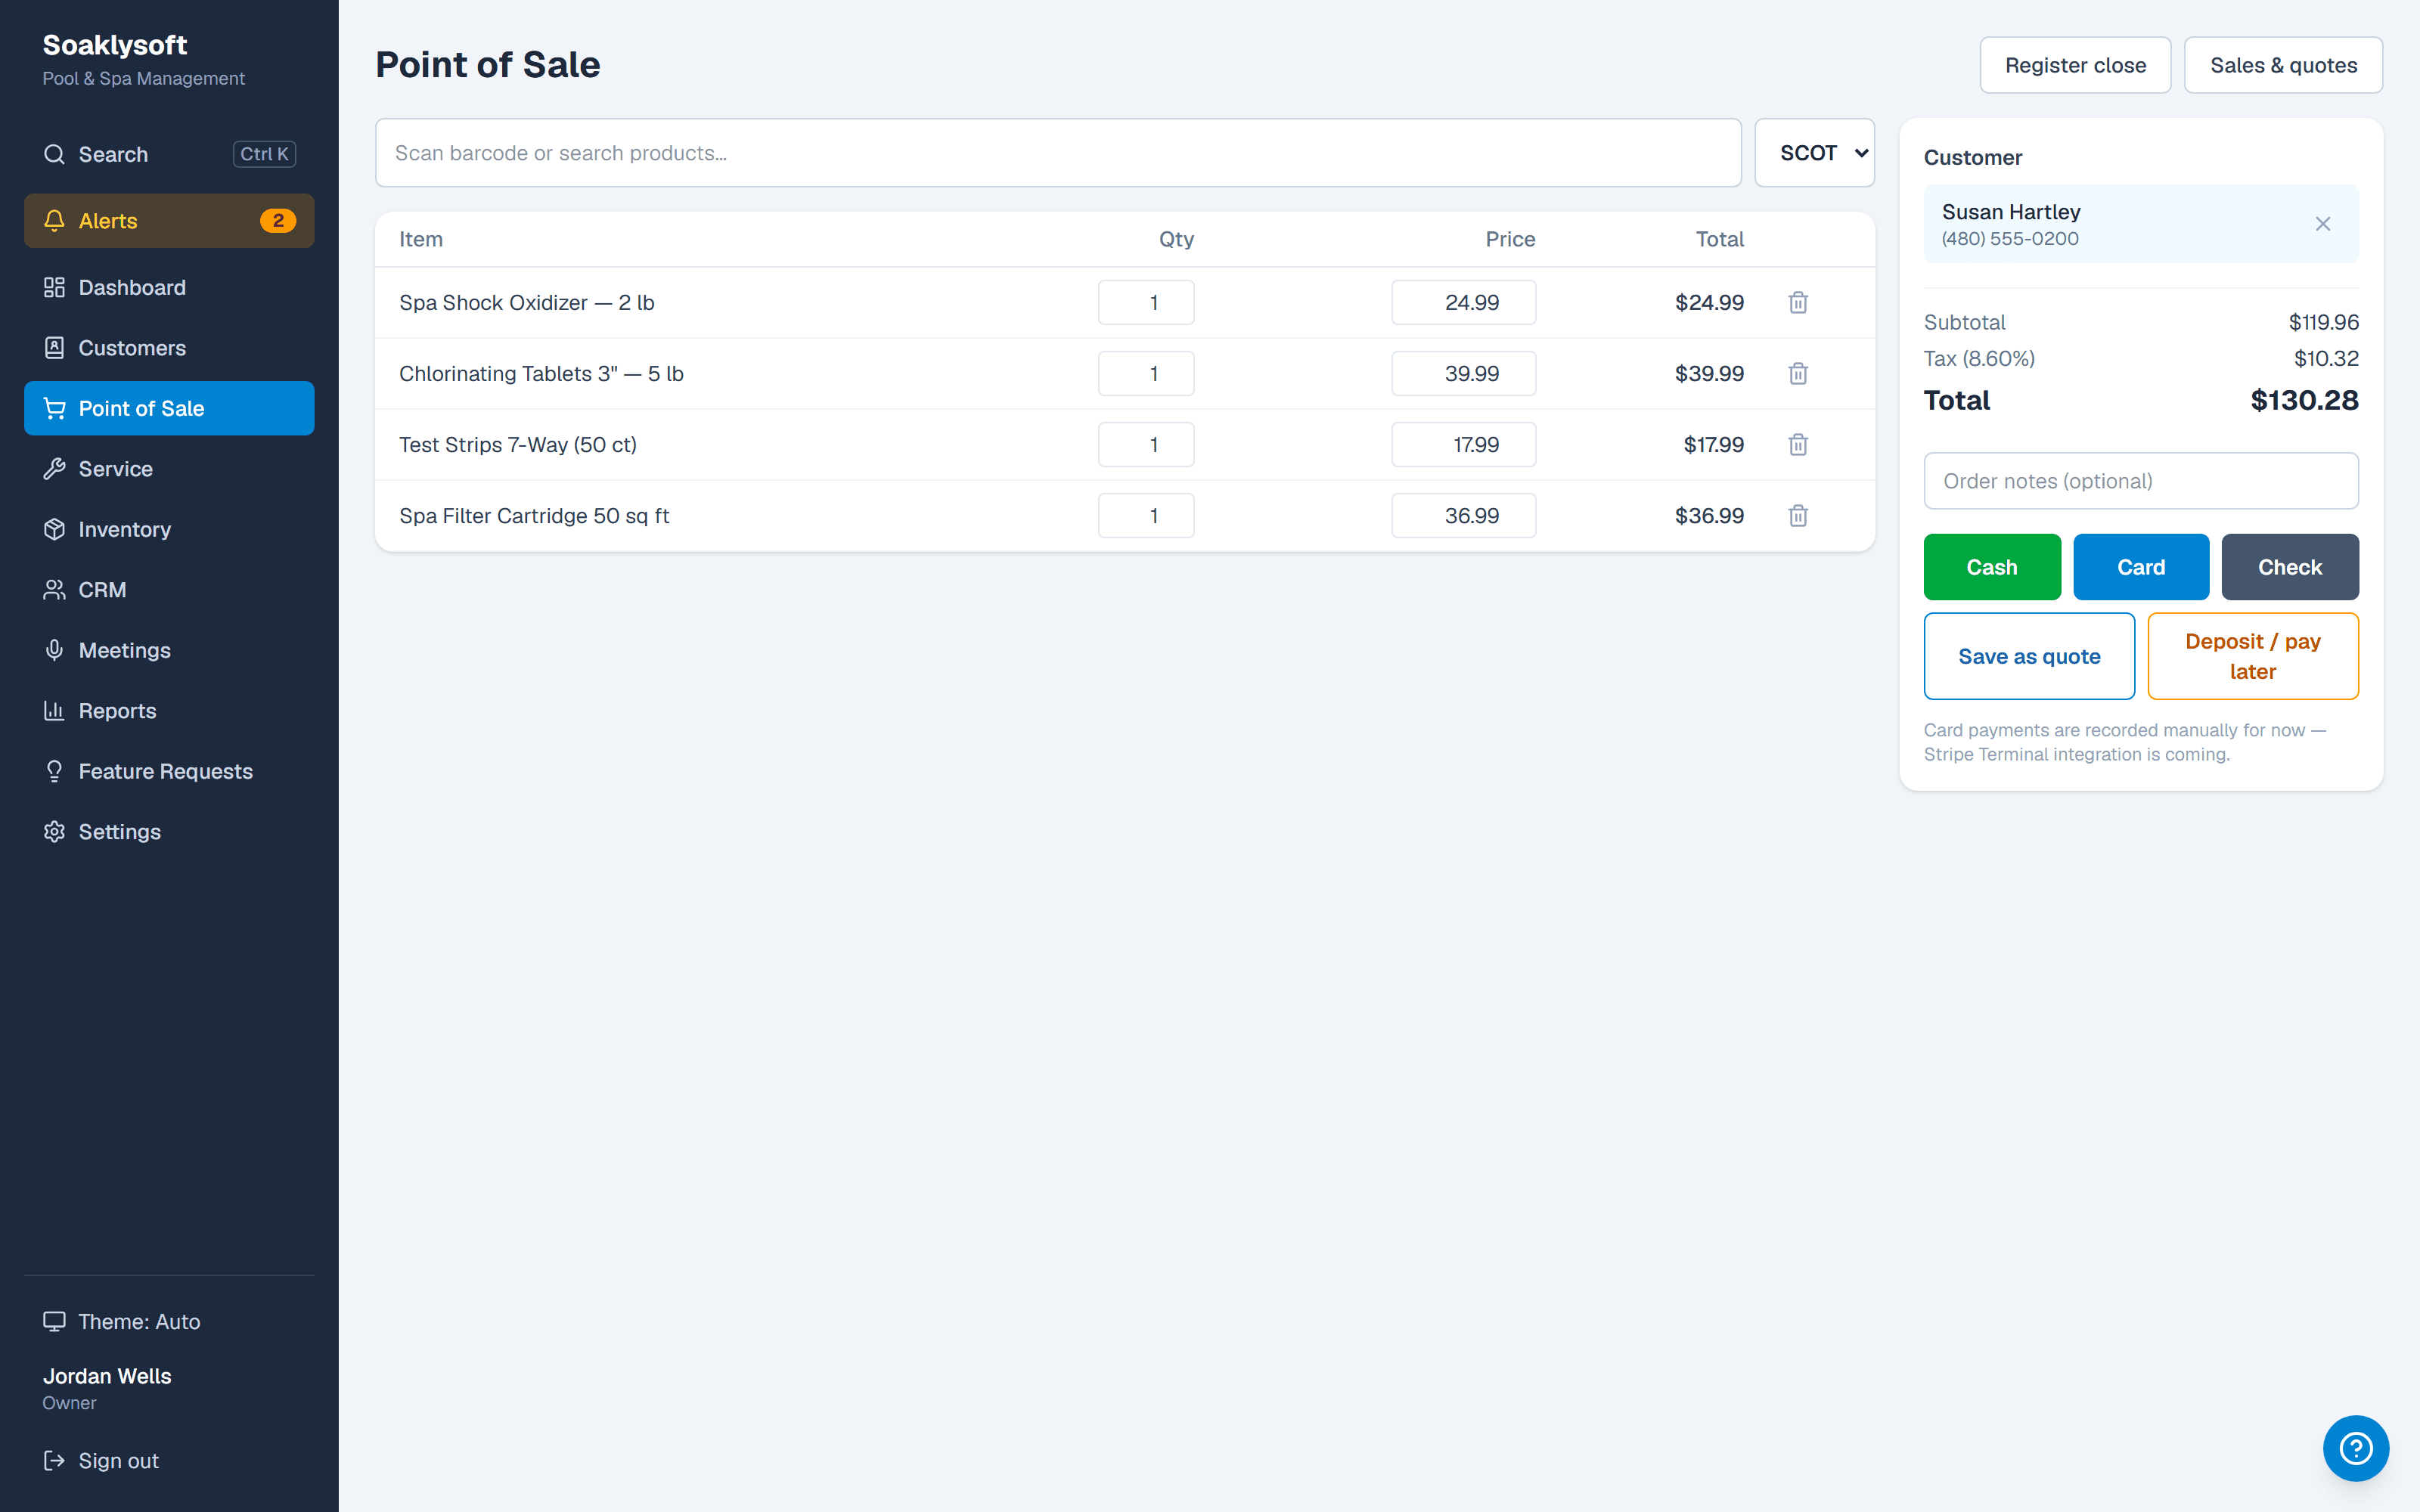Viewport: 2420px width, 1512px height.
Task: Go to Meetings
Action: click(169, 650)
